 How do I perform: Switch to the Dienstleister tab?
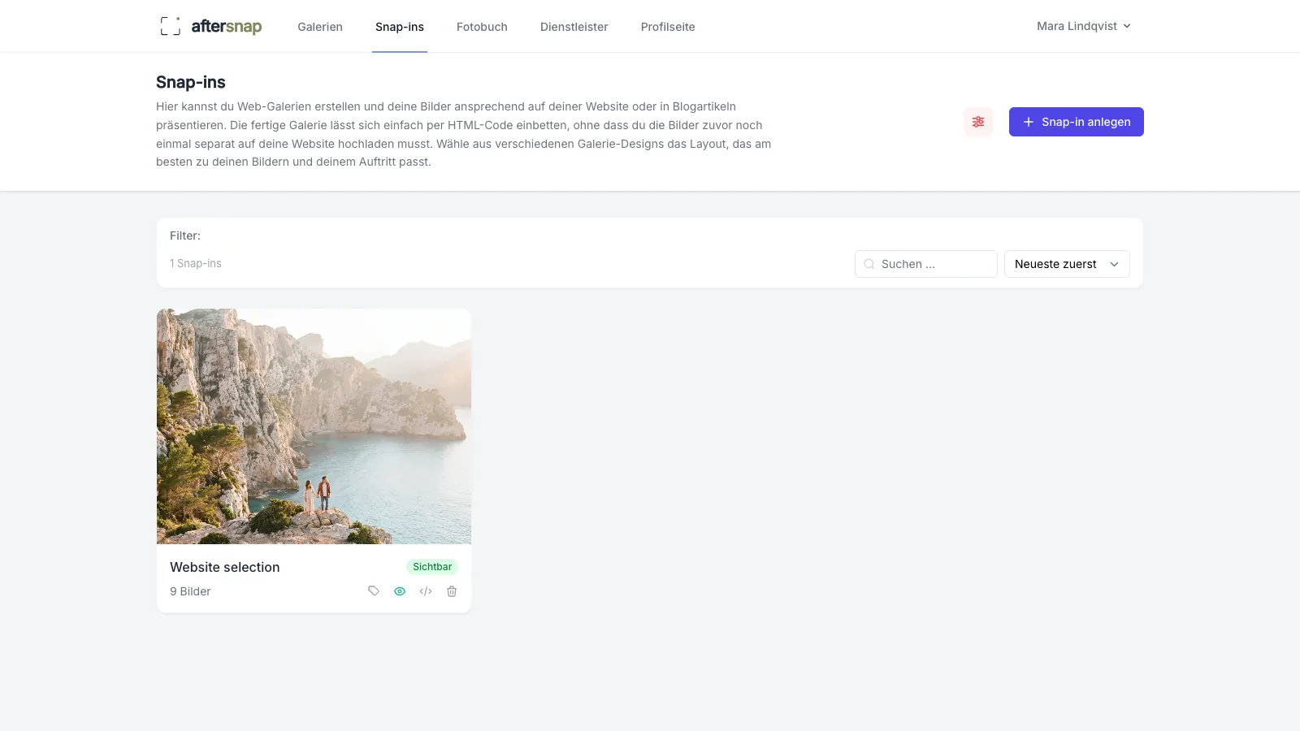[x=574, y=27]
